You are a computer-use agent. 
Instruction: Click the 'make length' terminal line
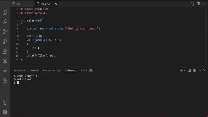24,79
